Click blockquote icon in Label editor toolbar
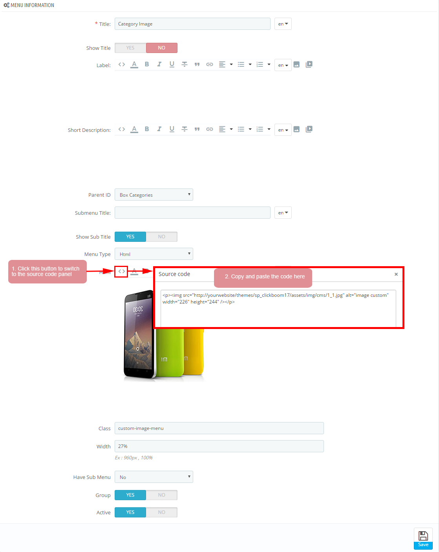439x552 pixels. 197,64
